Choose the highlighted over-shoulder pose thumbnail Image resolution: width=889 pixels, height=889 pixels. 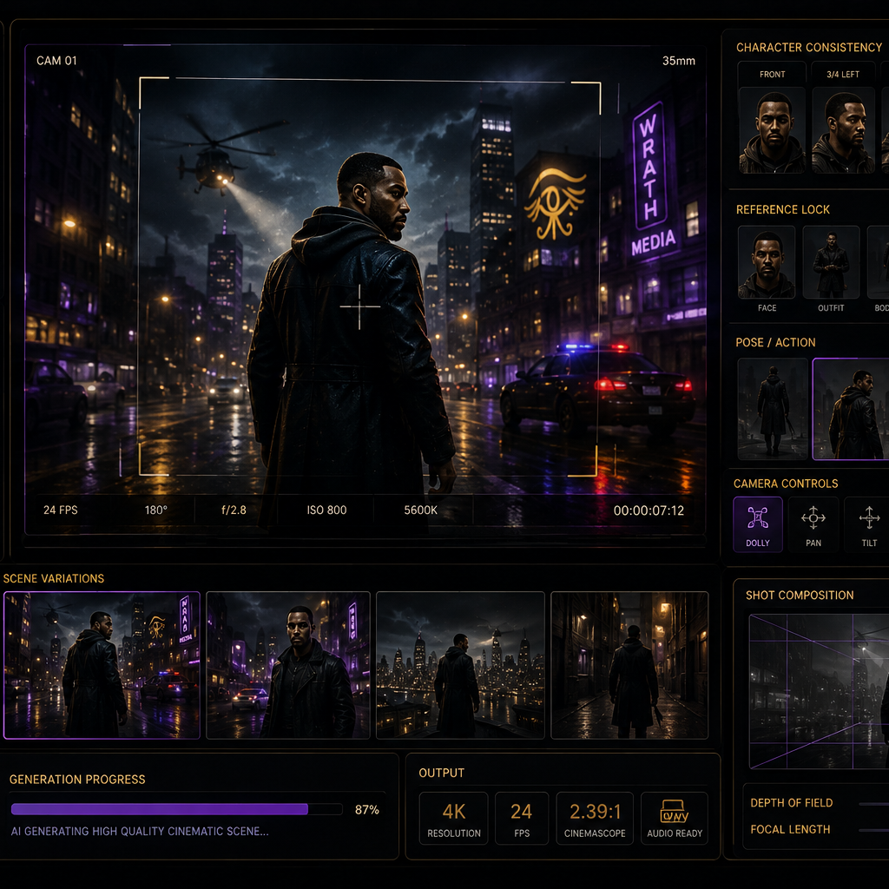coord(851,408)
